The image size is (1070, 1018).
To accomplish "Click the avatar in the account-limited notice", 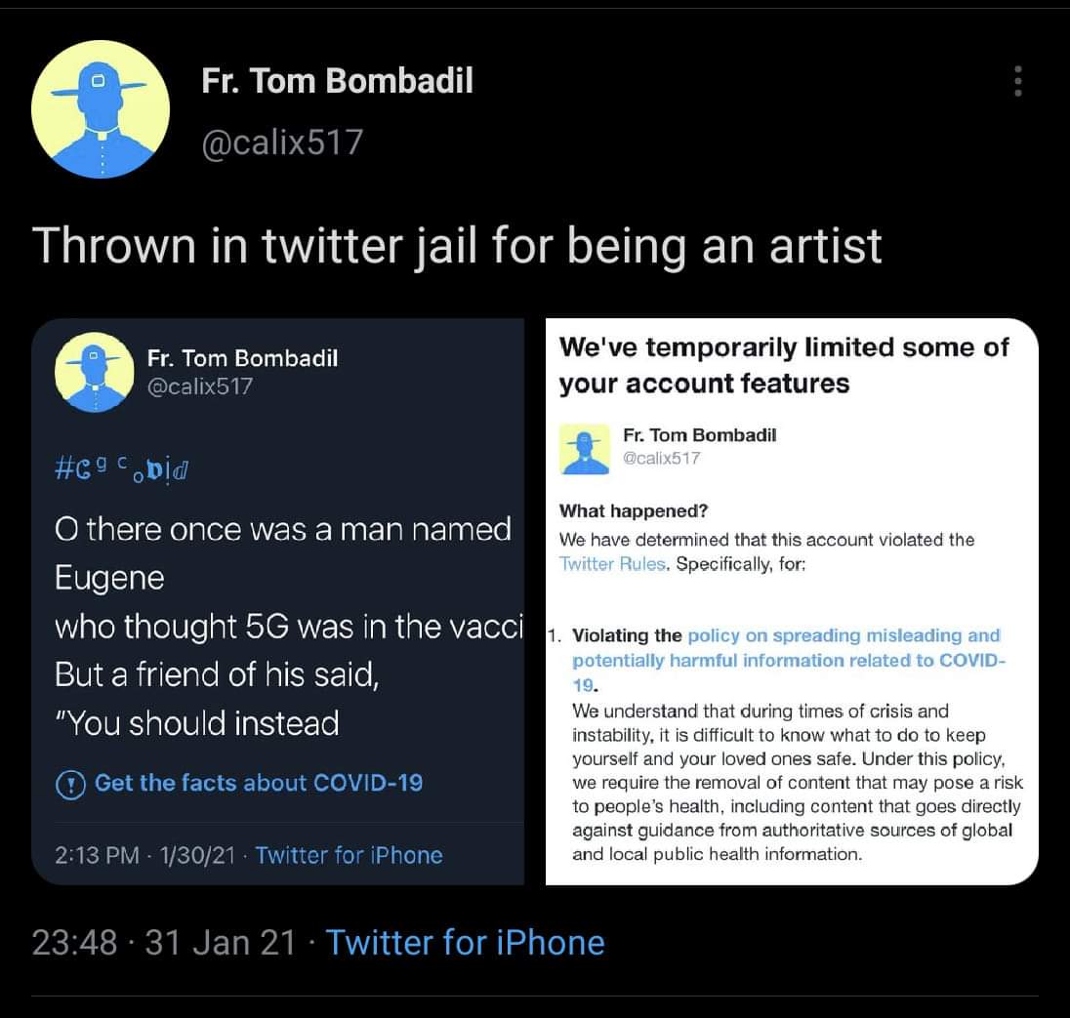I will [586, 449].
